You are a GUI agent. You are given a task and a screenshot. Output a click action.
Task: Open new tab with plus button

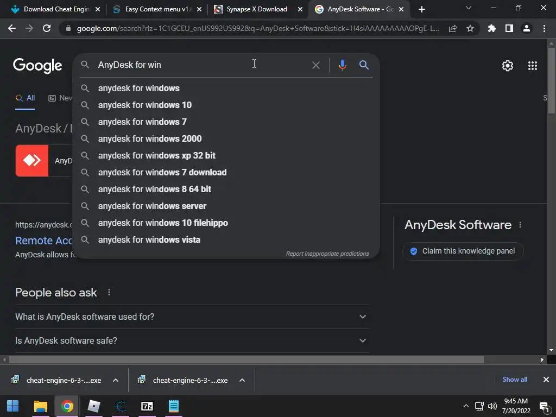point(421,9)
